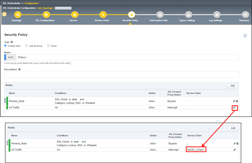Click the SSL Orchestrator breadcrumb

[11, 3]
